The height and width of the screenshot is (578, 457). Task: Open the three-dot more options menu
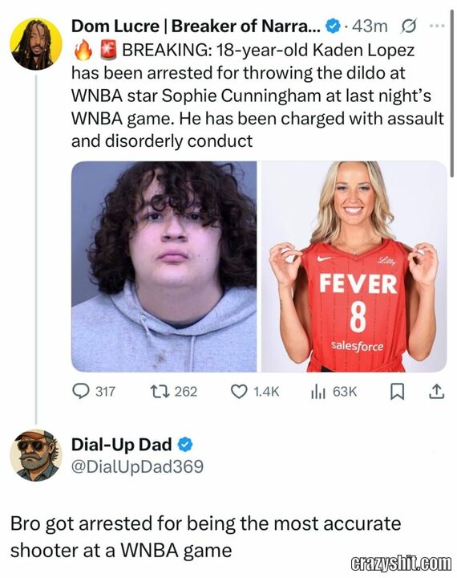[437, 26]
